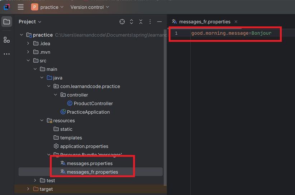295x195 pixels.
Task: Click Select Opened File crosshair icon
Action: pyautogui.click(x=122, y=22)
